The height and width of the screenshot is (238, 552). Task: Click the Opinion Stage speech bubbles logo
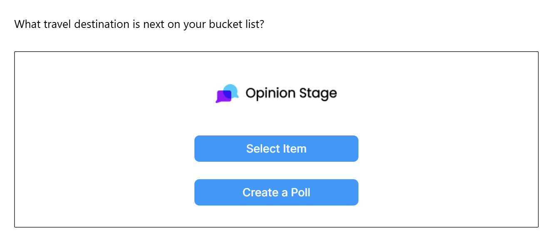tap(227, 93)
